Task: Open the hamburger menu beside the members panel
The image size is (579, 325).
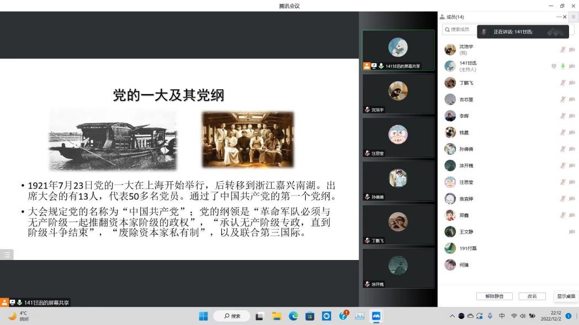Action: tap(573, 17)
